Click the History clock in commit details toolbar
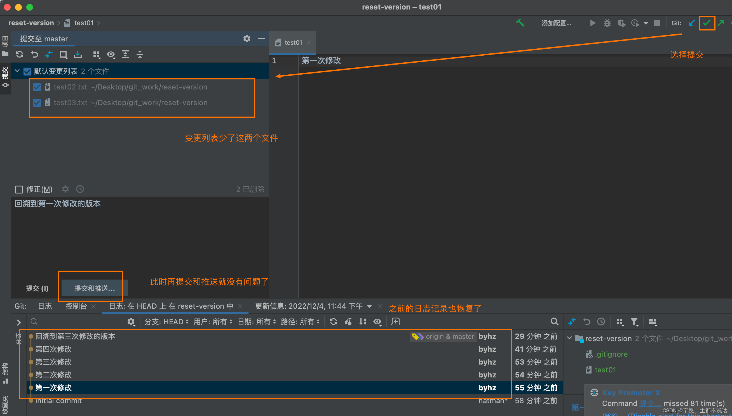This screenshot has width=732, height=416. pos(601,322)
